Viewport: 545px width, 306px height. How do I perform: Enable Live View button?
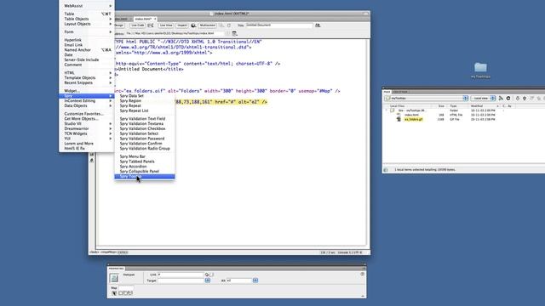tap(166, 25)
